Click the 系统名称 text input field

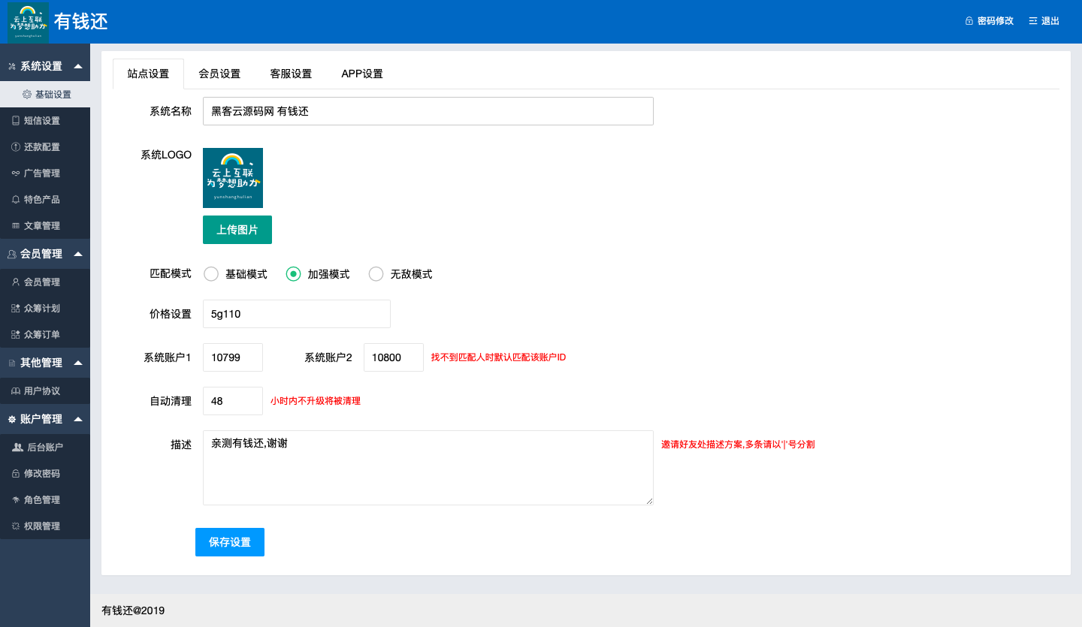click(428, 111)
